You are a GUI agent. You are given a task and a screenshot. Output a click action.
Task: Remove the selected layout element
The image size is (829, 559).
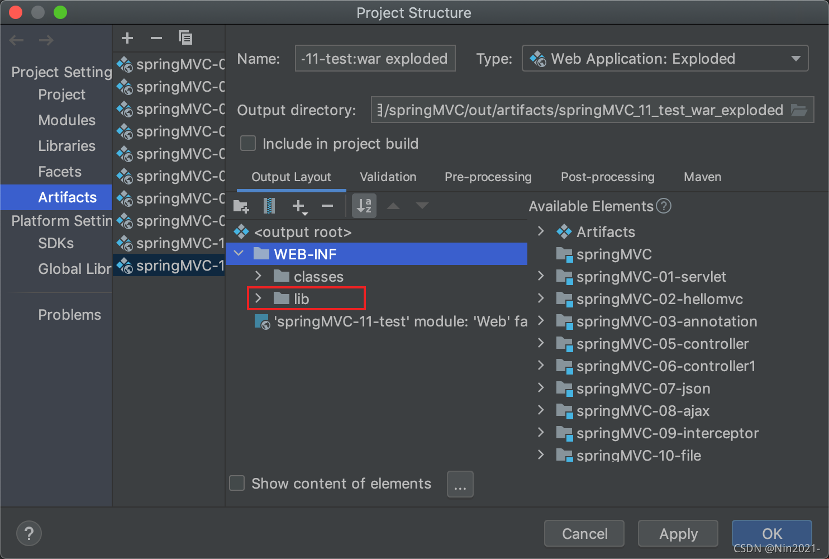327,206
